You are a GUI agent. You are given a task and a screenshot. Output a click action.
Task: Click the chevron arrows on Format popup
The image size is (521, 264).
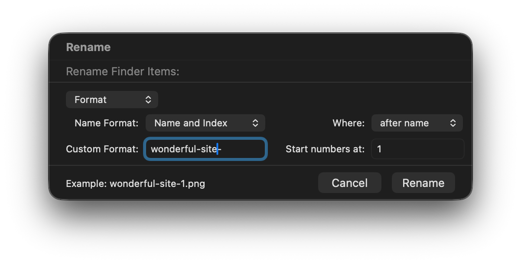tap(148, 100)
